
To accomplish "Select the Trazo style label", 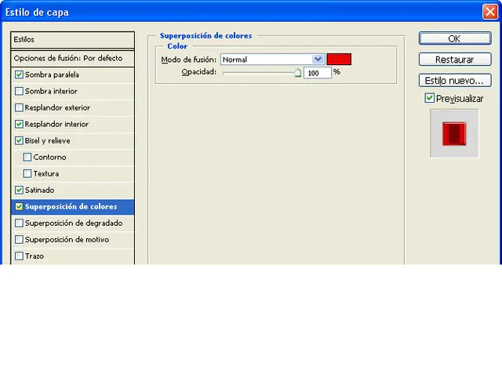I will (35, 256).
